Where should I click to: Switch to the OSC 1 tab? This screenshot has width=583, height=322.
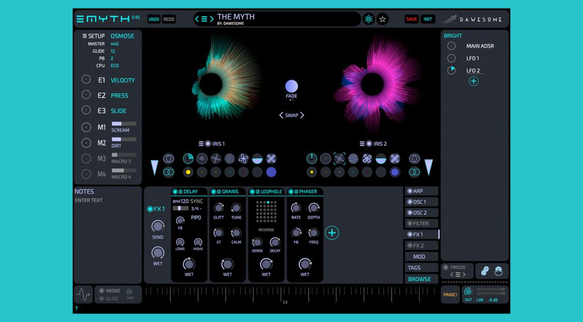click(x=421, y=202)
